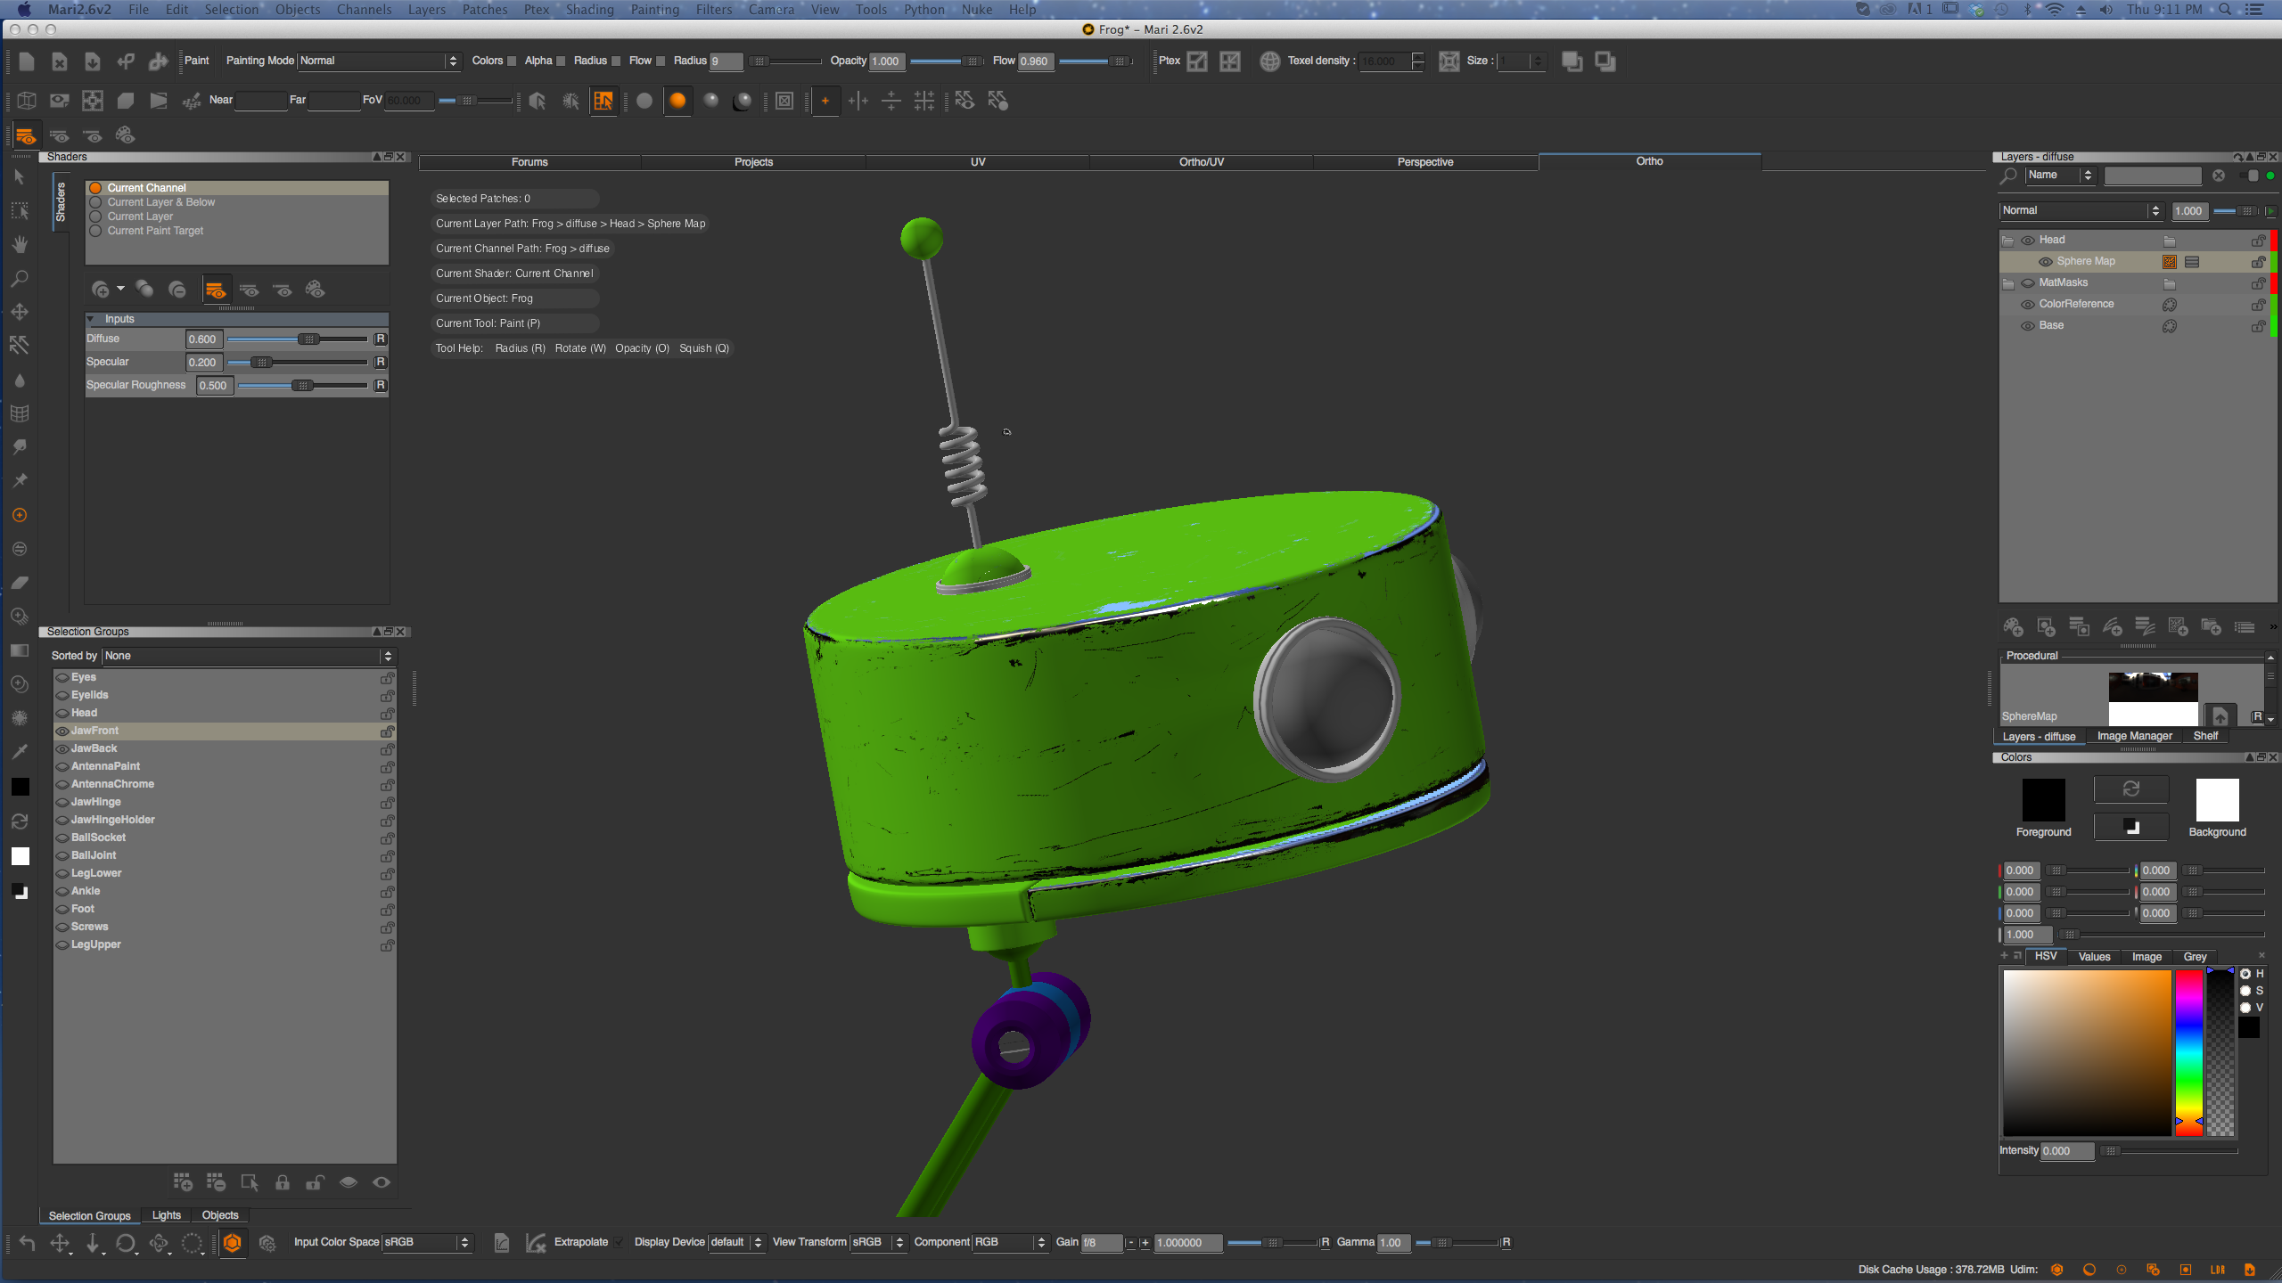Select the Current Layer & Below radio option
The image size is (2282, 1283).
(x=95, y=202)
